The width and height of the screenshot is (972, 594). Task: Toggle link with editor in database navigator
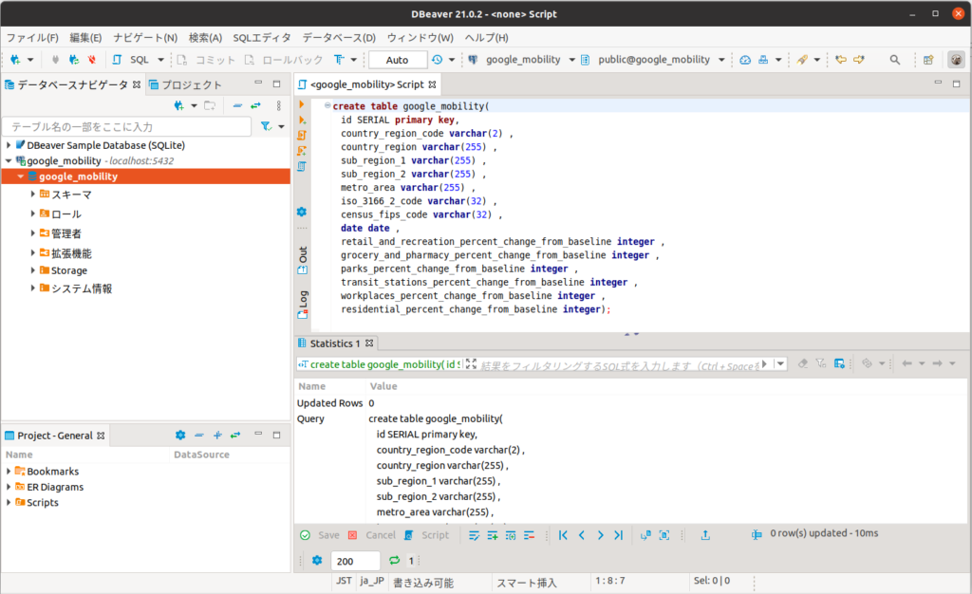255,105
